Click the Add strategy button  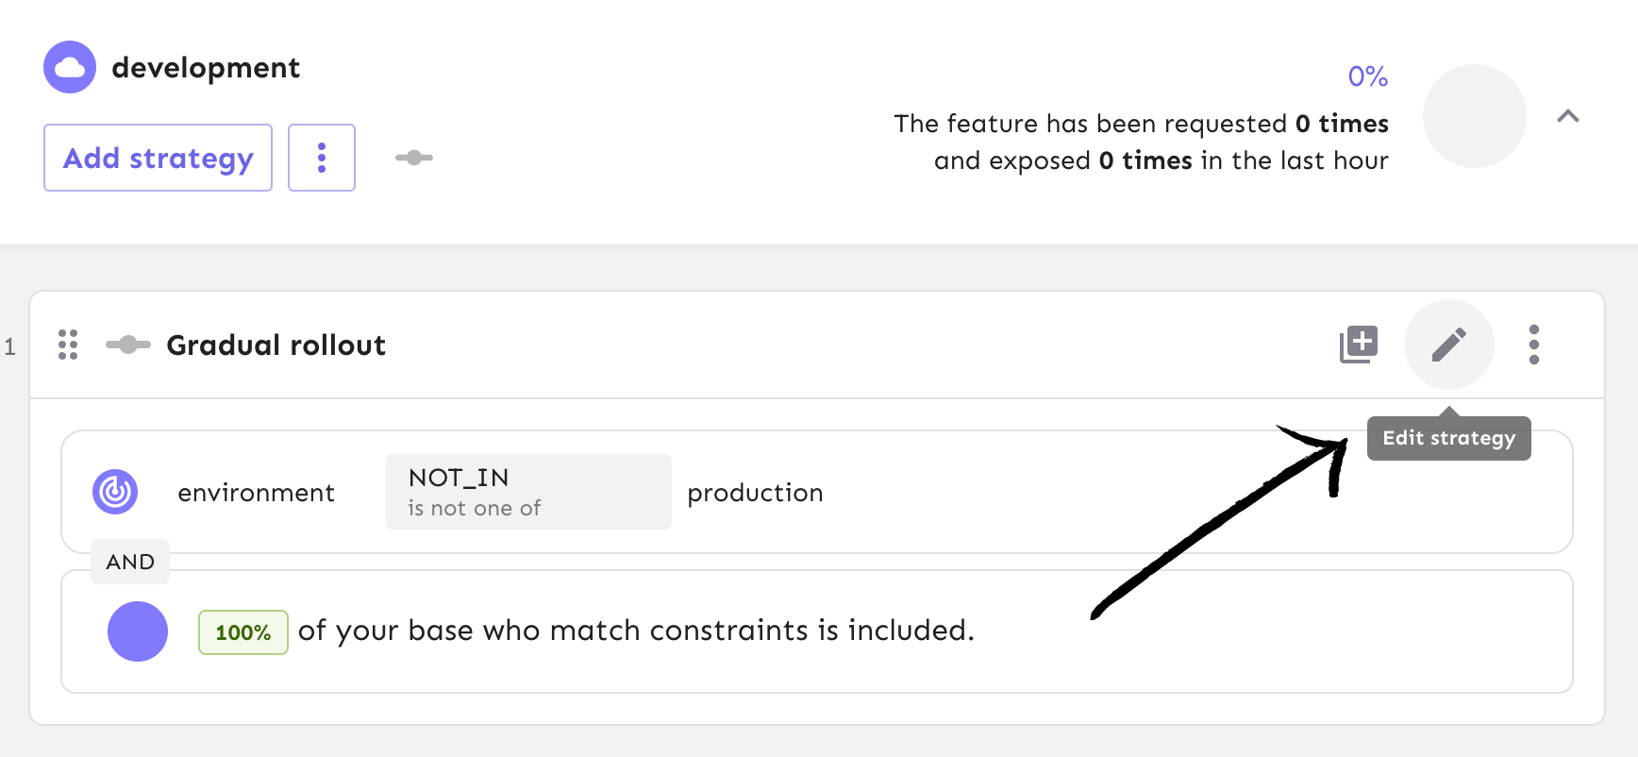pos(157,158)
